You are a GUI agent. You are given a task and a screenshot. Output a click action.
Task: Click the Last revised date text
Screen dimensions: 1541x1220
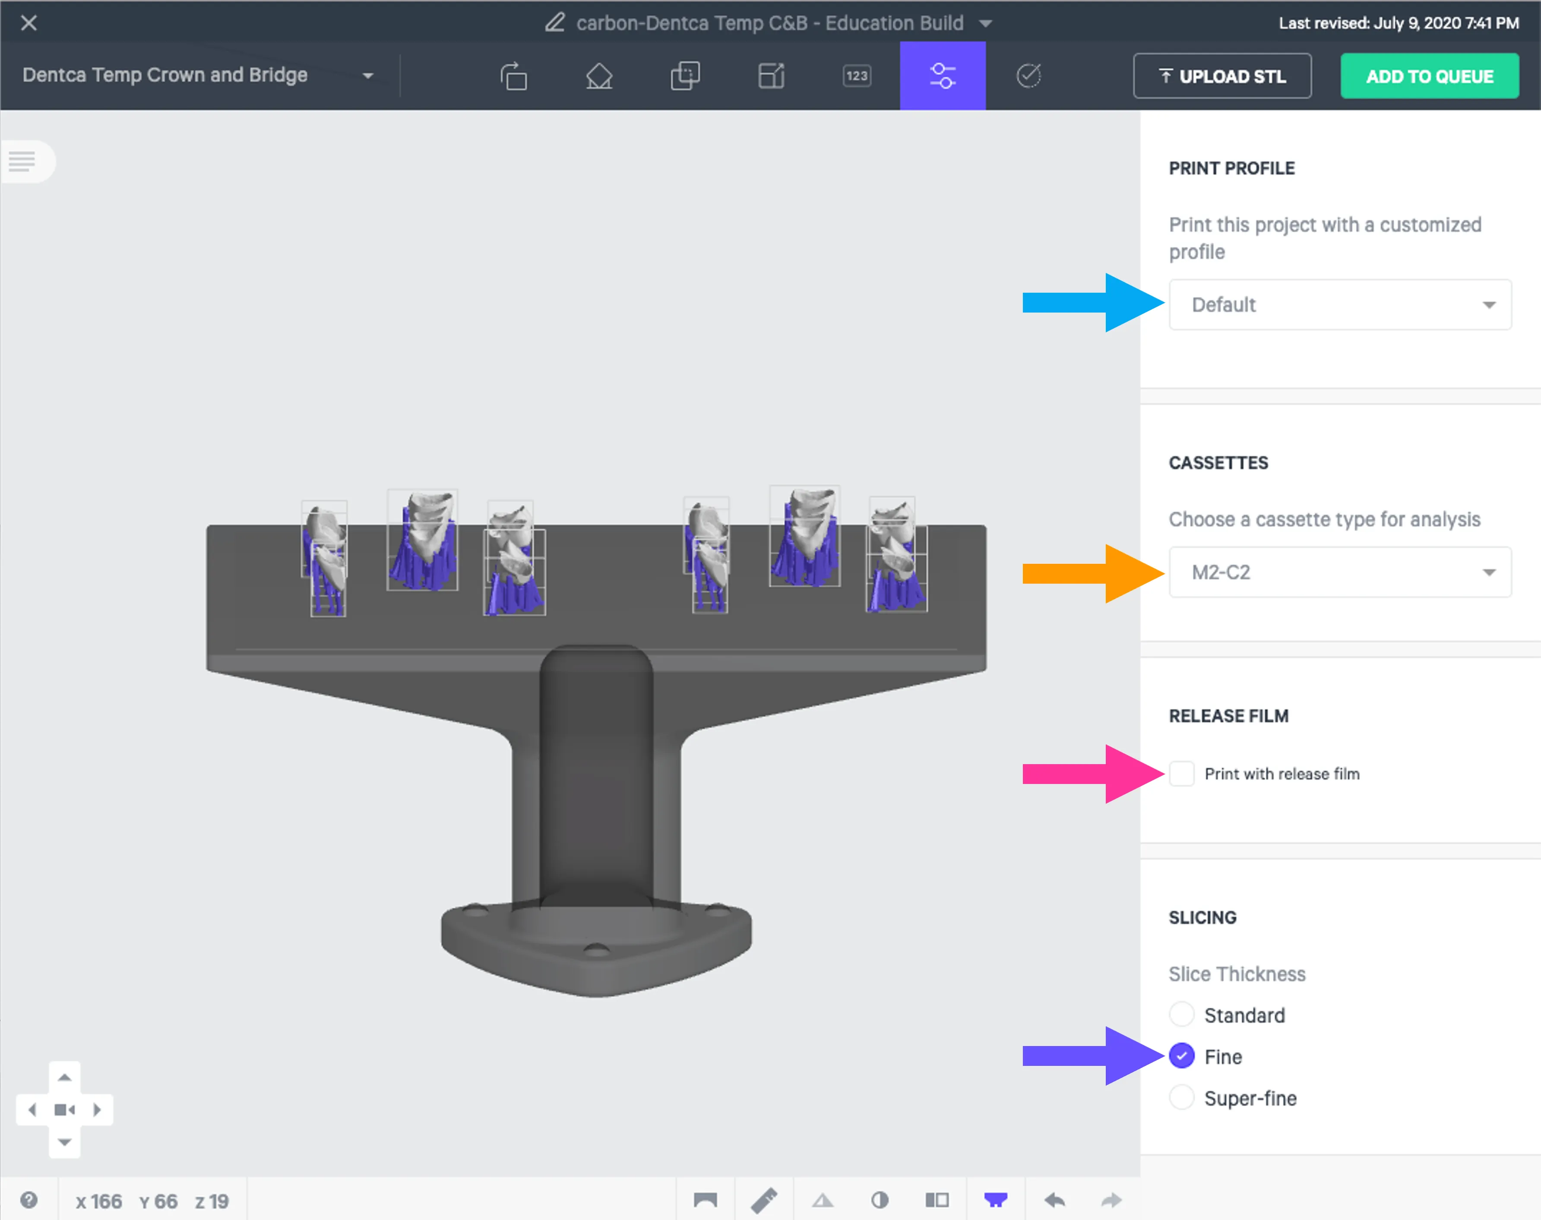click(x=1399, y=23)
